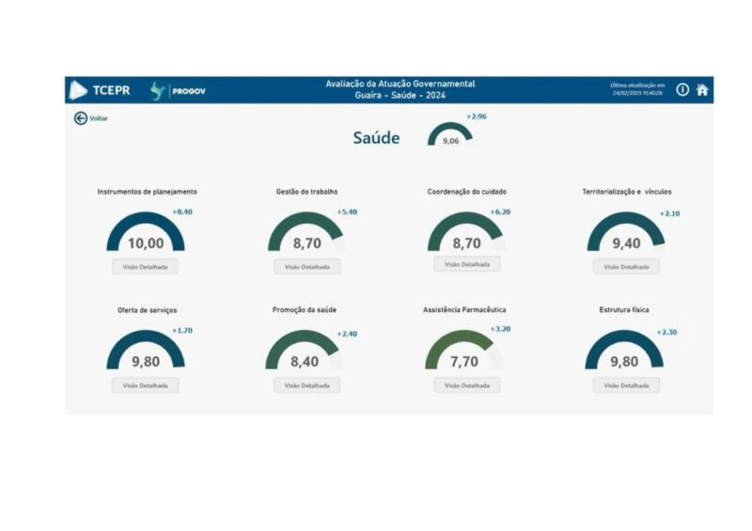Select the Assistência Farmacêutica 7,70 gauge
752x531 pixels.
(464, 352)
